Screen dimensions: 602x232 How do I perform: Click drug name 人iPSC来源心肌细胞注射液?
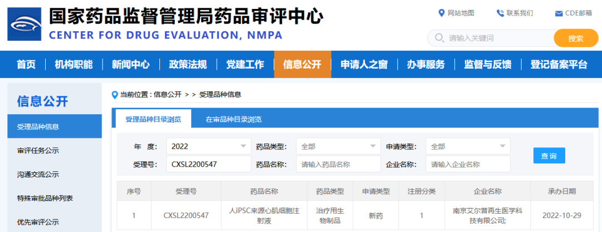tap(264, 215)
